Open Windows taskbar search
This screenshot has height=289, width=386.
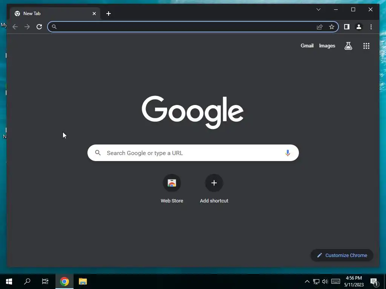point(27,281)
